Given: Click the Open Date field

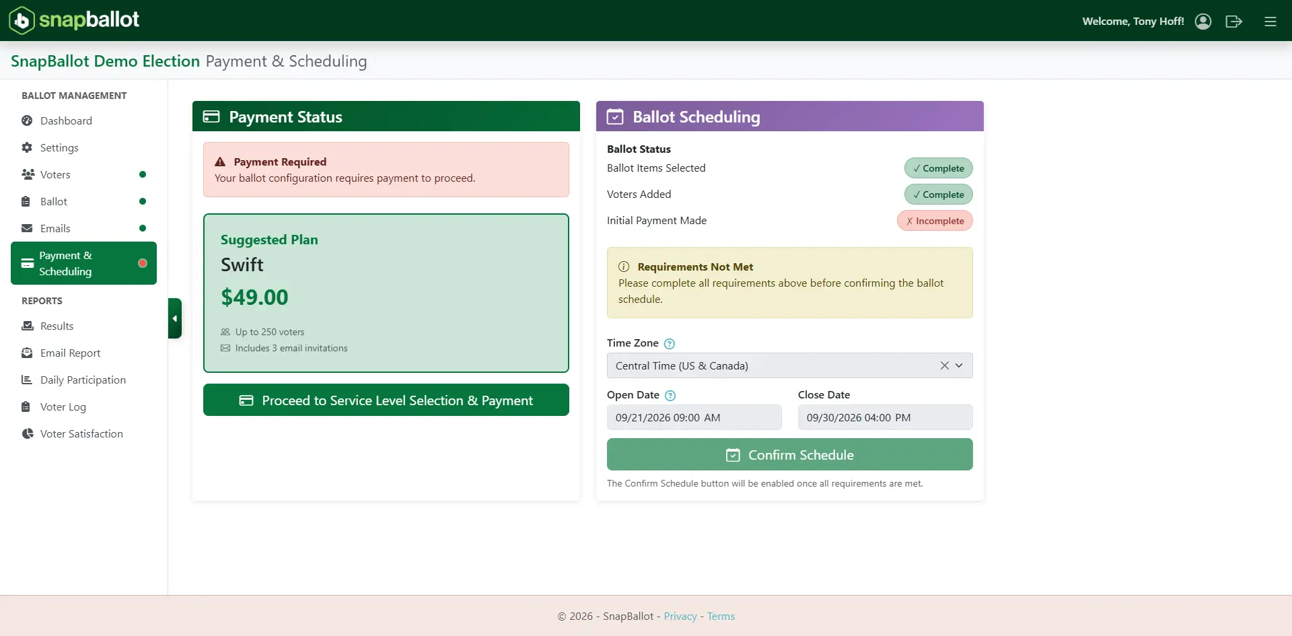Looking at the screenshot, I should pos(694,417).
